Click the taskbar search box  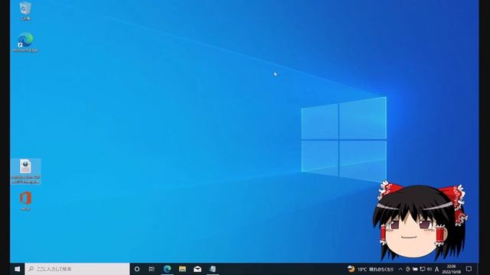click(77, 269)
